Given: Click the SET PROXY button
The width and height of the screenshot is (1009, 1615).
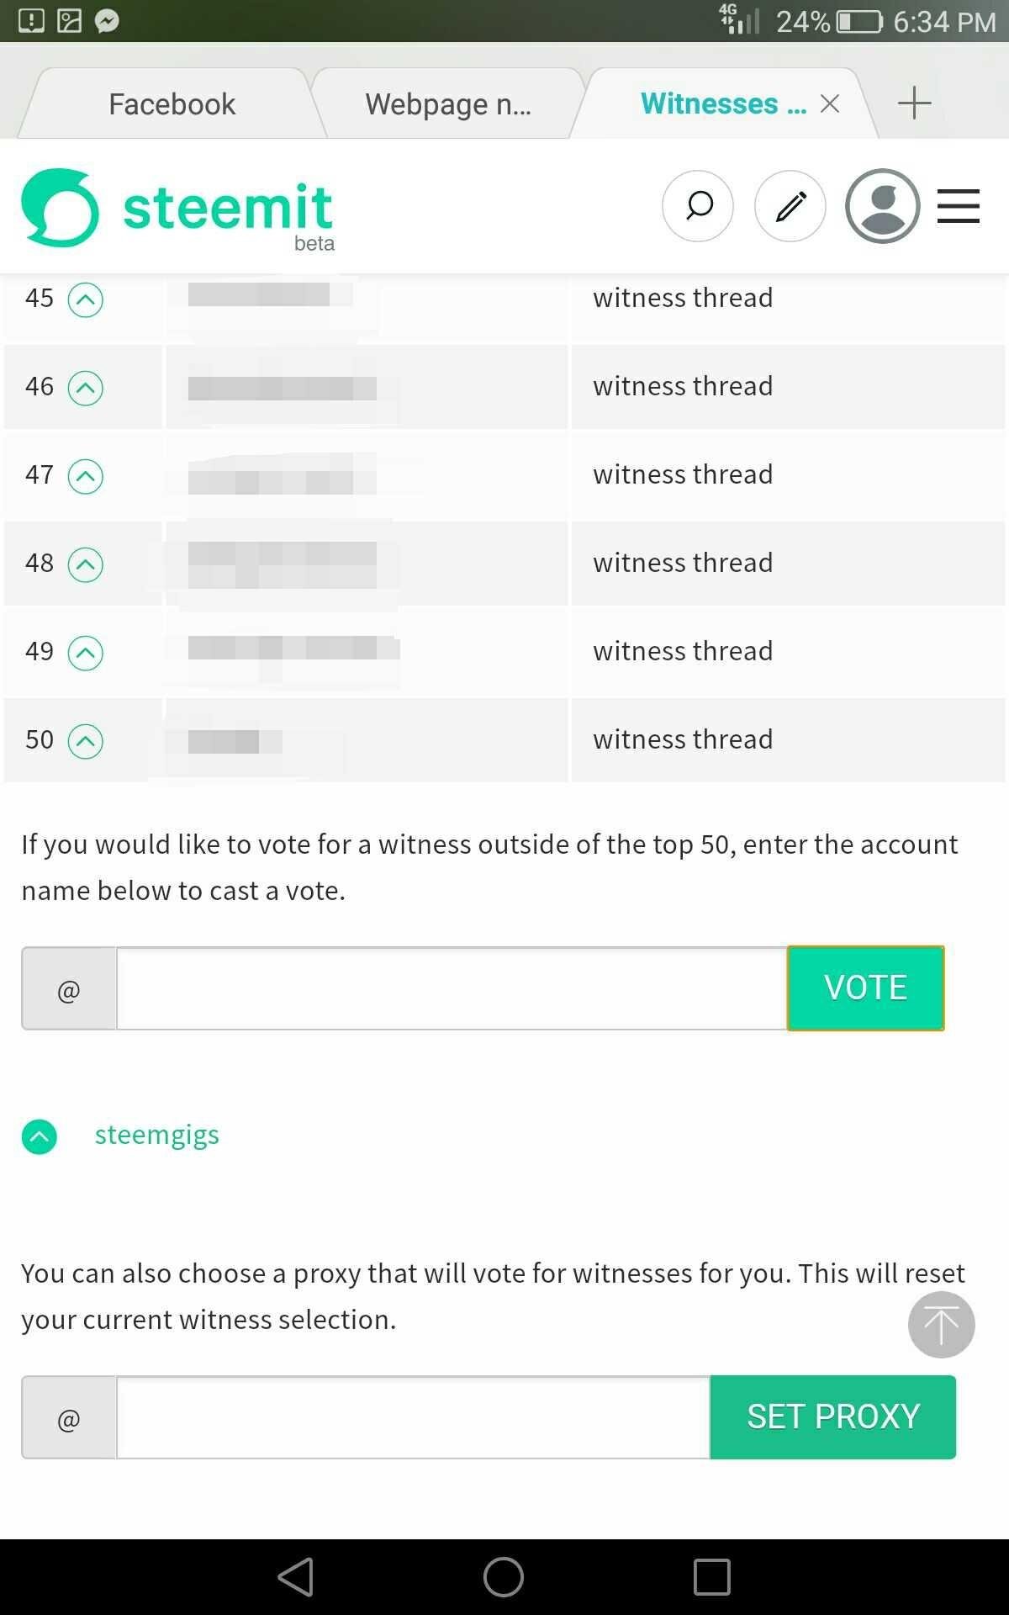Looking at the screenshot, I should click(832, 1416).
